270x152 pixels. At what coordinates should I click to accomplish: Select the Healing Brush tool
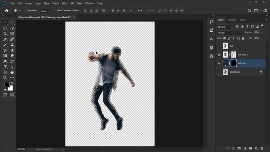(x=12, y=39)
